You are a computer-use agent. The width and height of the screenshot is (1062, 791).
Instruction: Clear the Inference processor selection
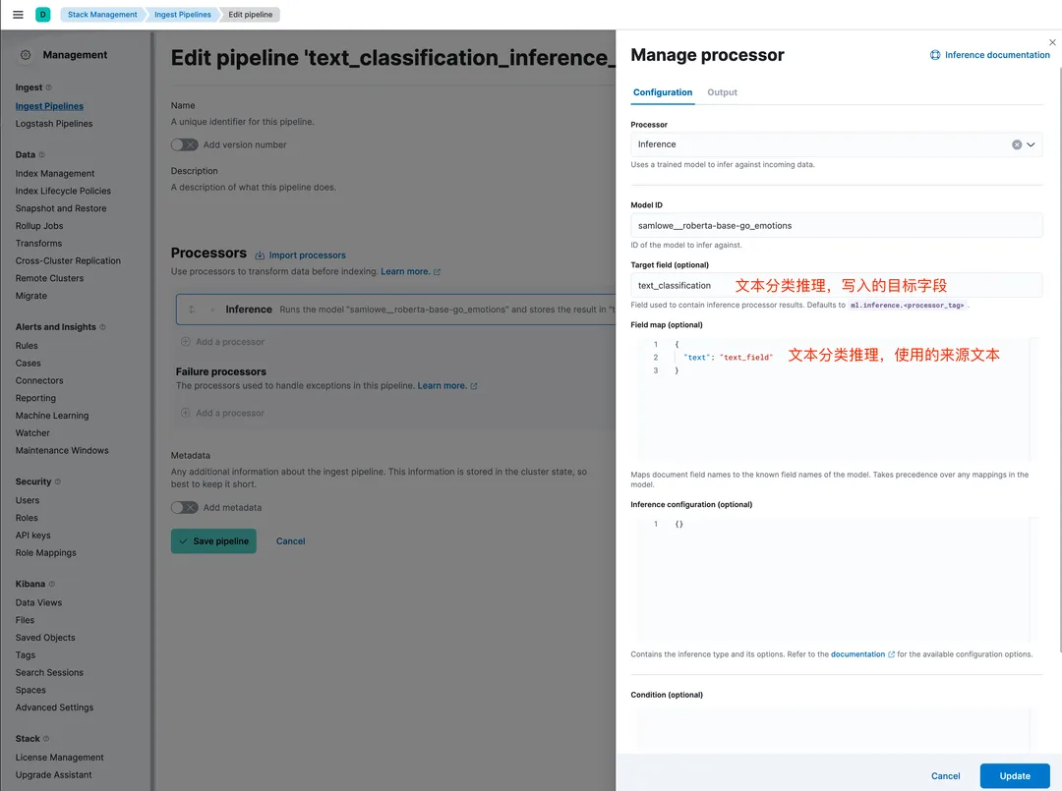pos(1017,144)
